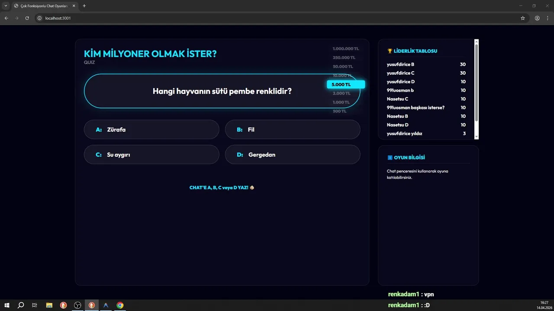Click the leaderboard scroll-up arrow

[x=477, y=41]
